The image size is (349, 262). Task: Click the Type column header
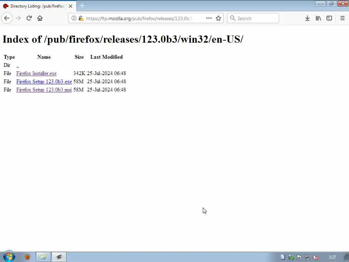point(9,57)
